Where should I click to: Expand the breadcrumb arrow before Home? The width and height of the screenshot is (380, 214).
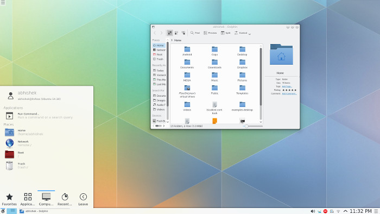click(172, 40)
